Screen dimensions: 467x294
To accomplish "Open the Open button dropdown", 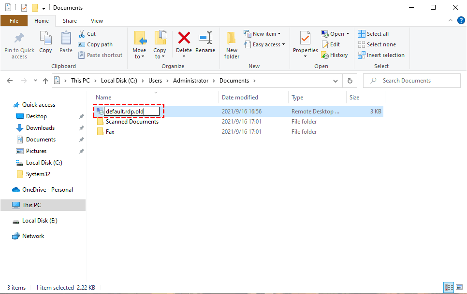I will [x=348, y=34].
